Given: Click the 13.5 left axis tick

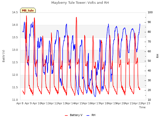Looking at the screenshot, I should pyautogui.click(x=15, y=37).
